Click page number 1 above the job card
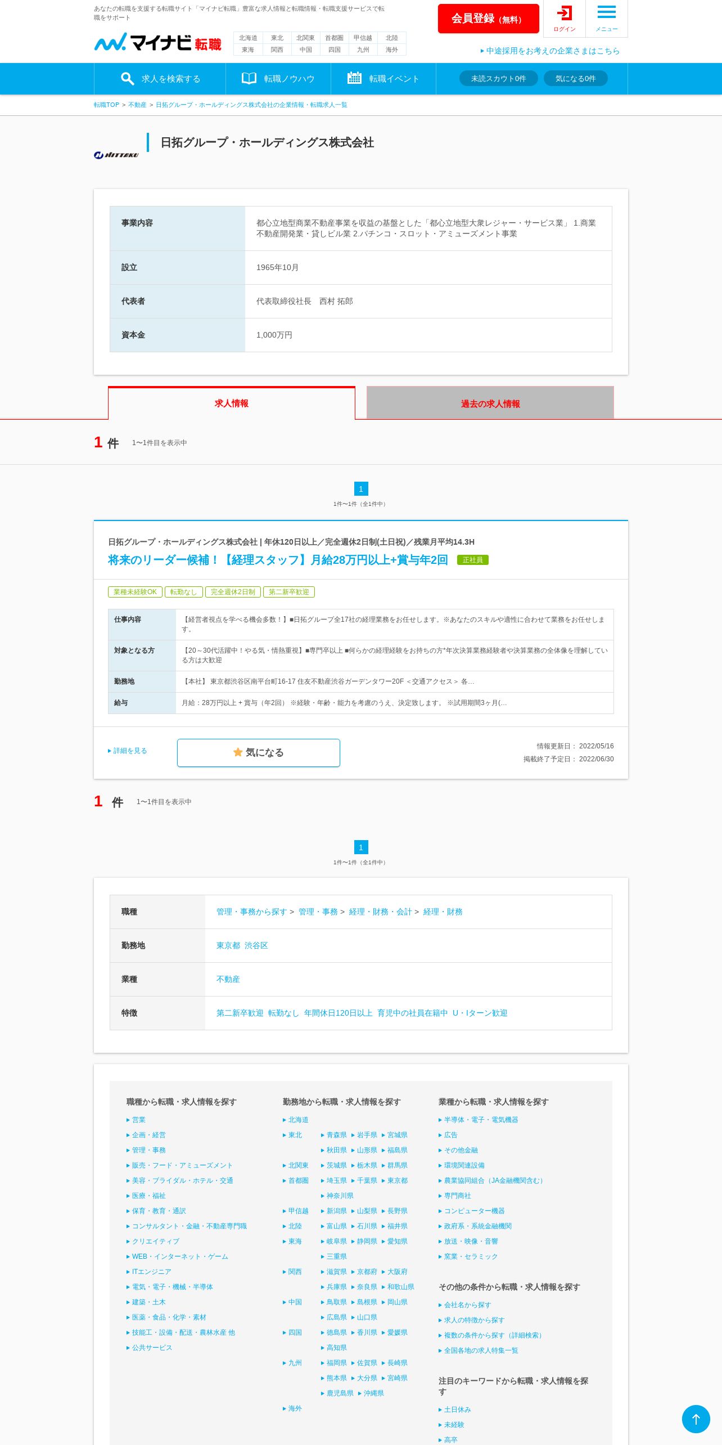The image size is (722, 1445). 361,489
